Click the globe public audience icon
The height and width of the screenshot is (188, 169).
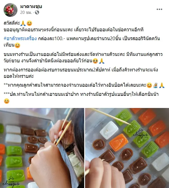coord(37,12)
